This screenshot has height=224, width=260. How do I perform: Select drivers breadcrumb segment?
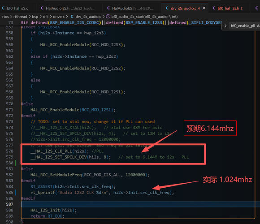point(59,17)
